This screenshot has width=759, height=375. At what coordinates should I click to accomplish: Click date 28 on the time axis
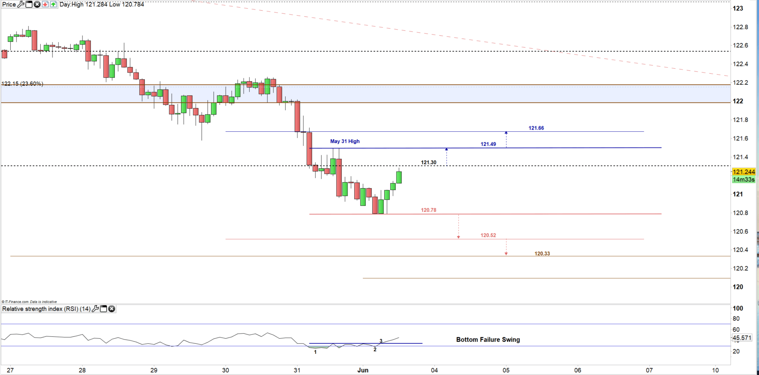click(x=82, y=370)
